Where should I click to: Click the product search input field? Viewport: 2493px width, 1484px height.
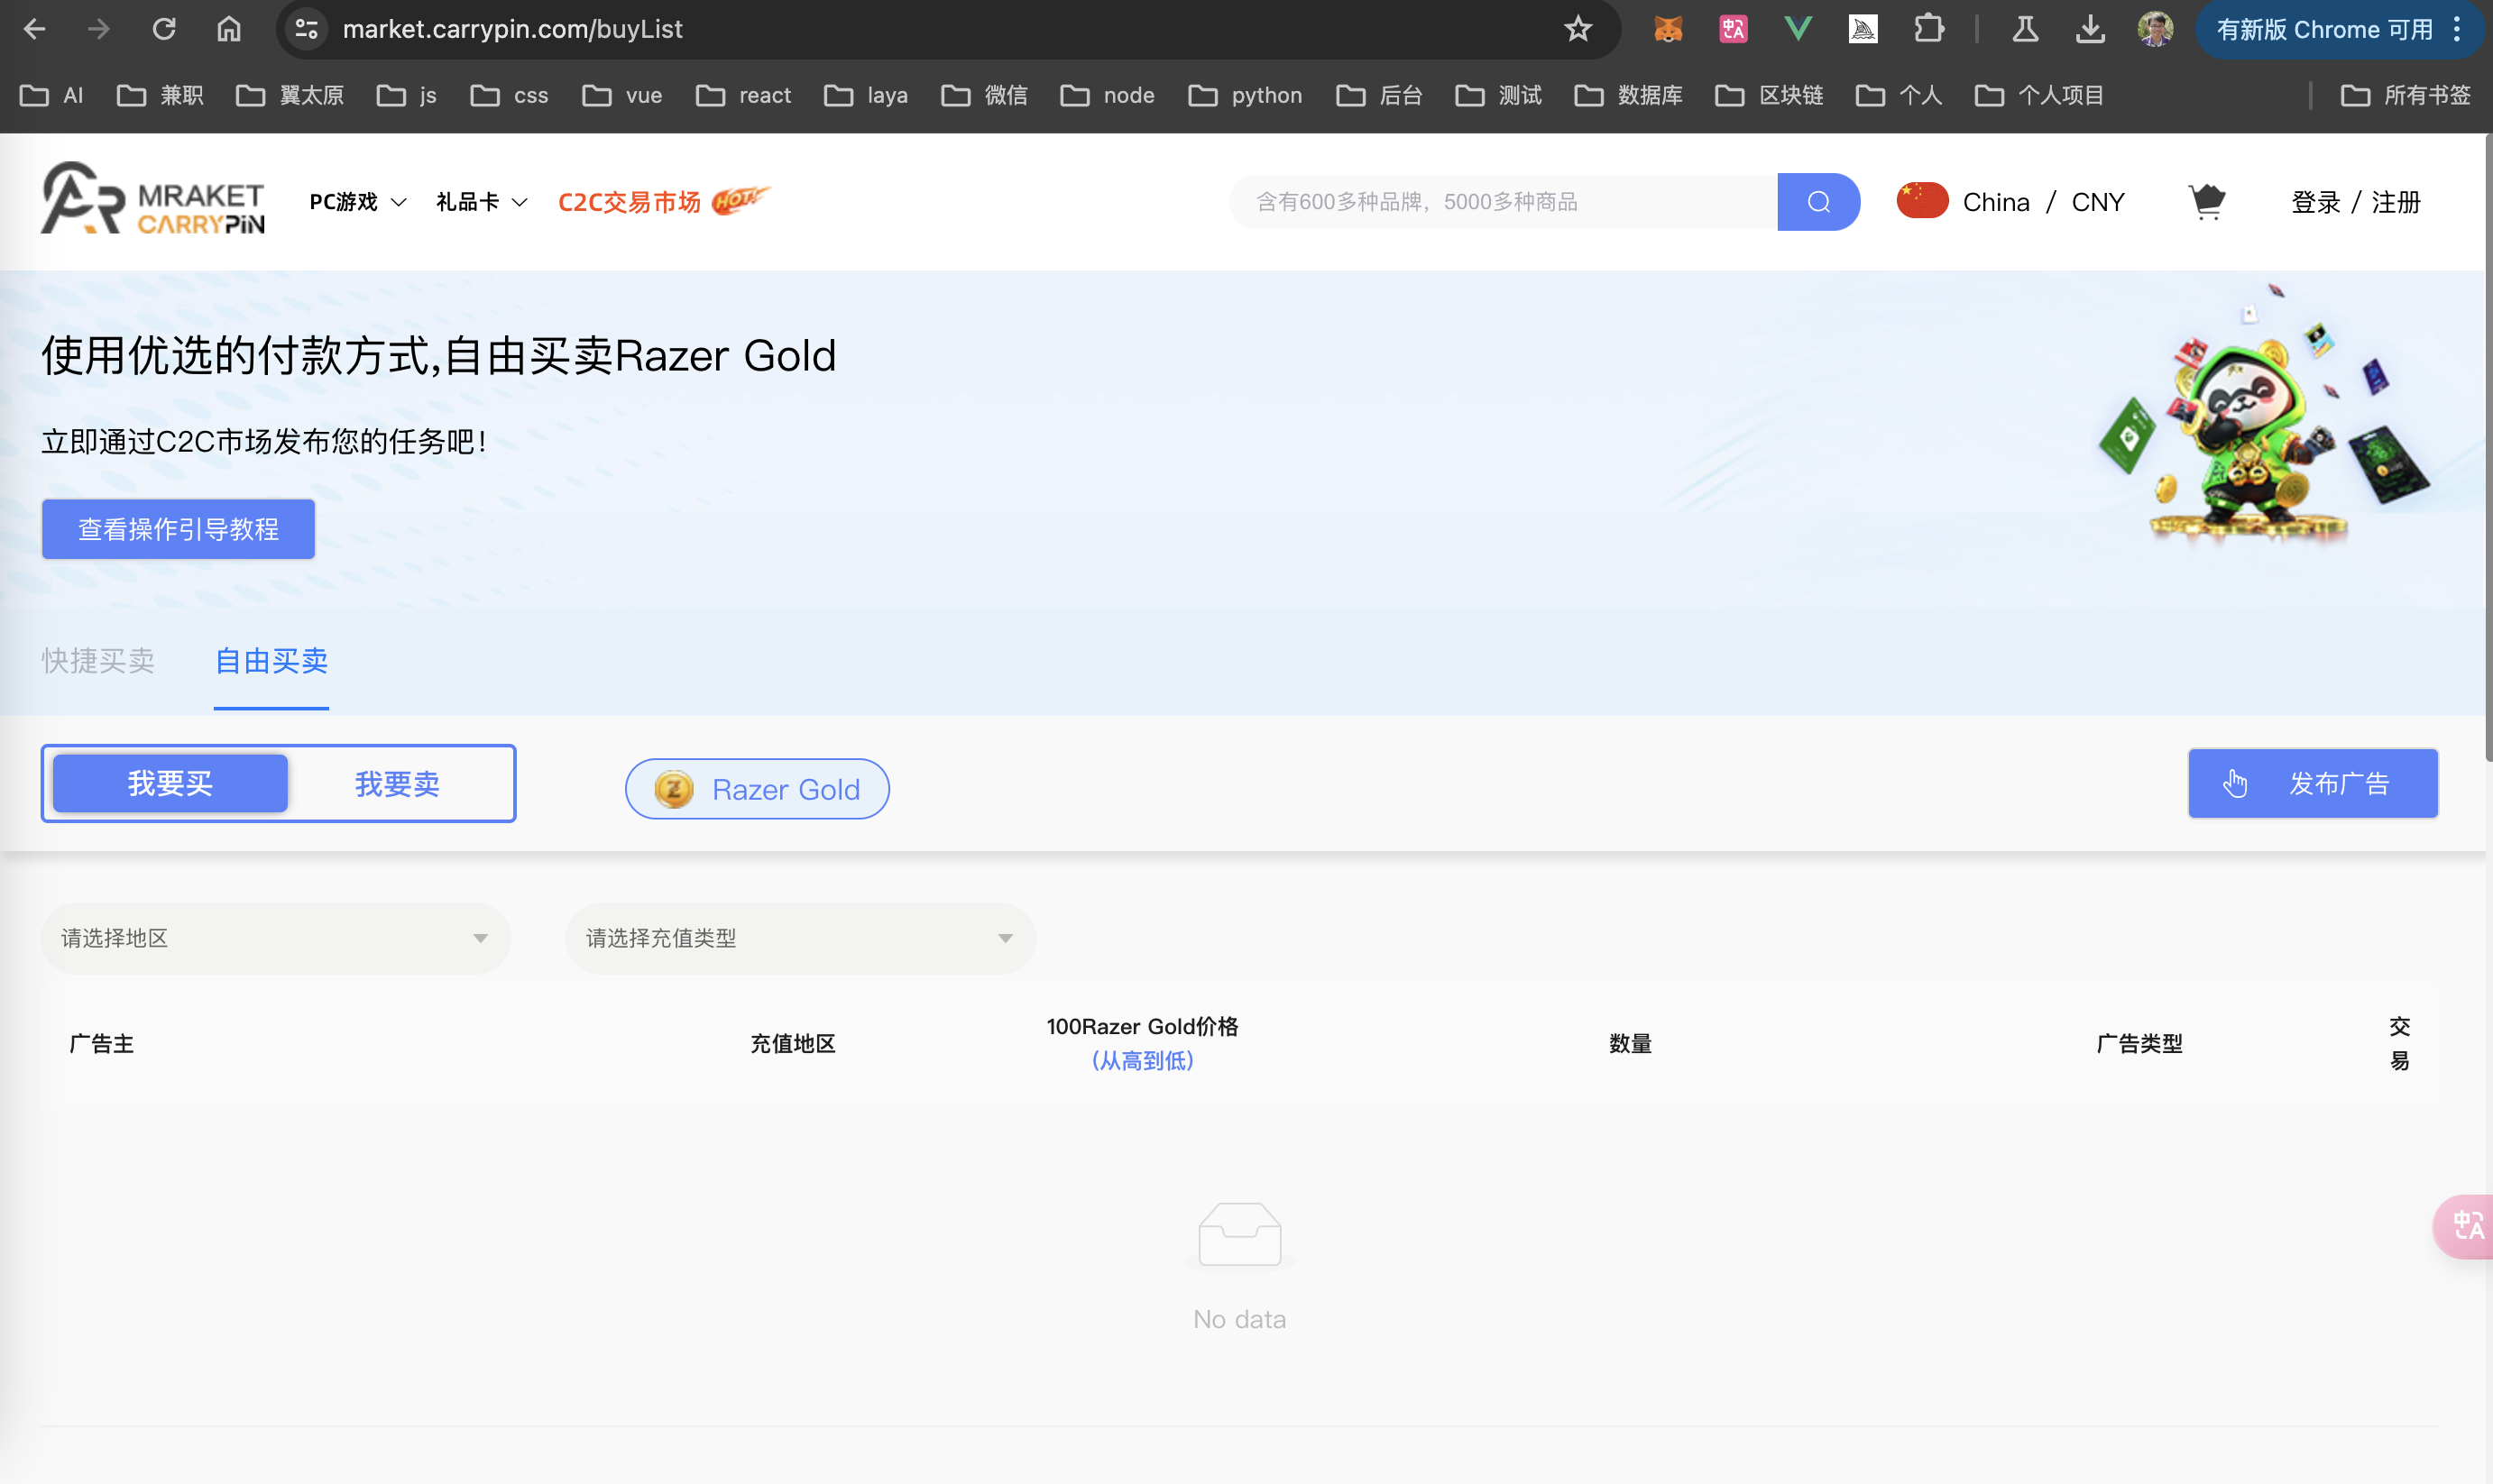tap(1504, 202)
